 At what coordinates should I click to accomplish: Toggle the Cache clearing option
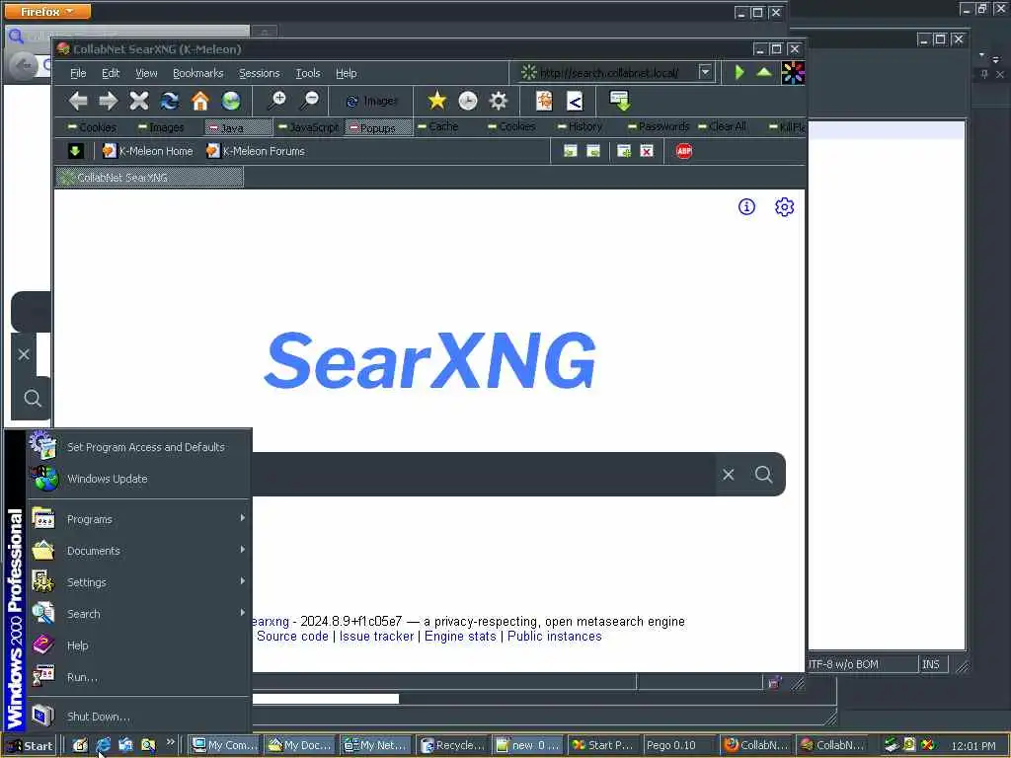tap(437, 127)
